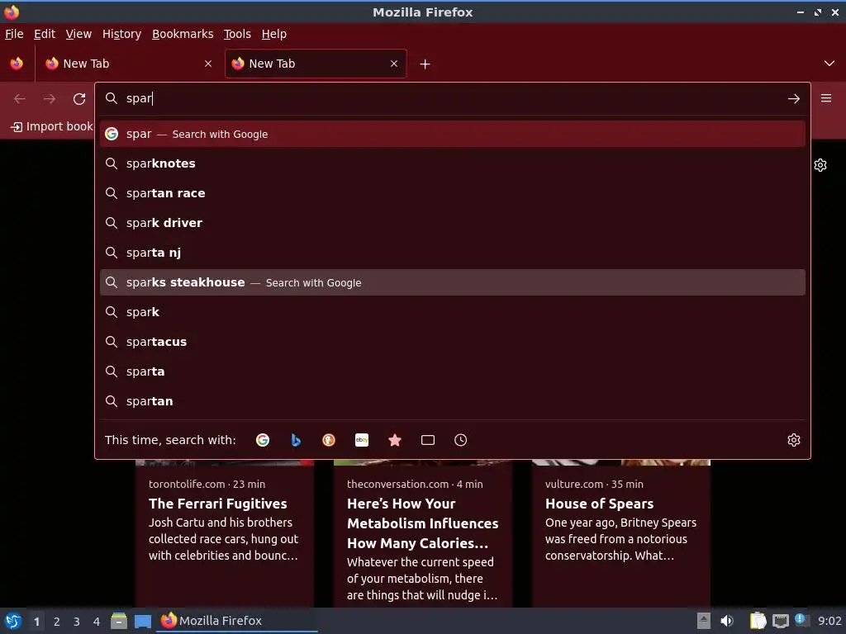Viewport: 846px width, 634px height.
Task: Choose the sparknotes suggestion
Action: 453,163
